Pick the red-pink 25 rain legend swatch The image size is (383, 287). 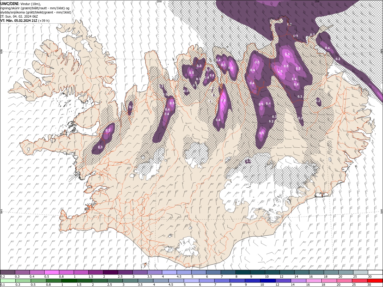359,281
